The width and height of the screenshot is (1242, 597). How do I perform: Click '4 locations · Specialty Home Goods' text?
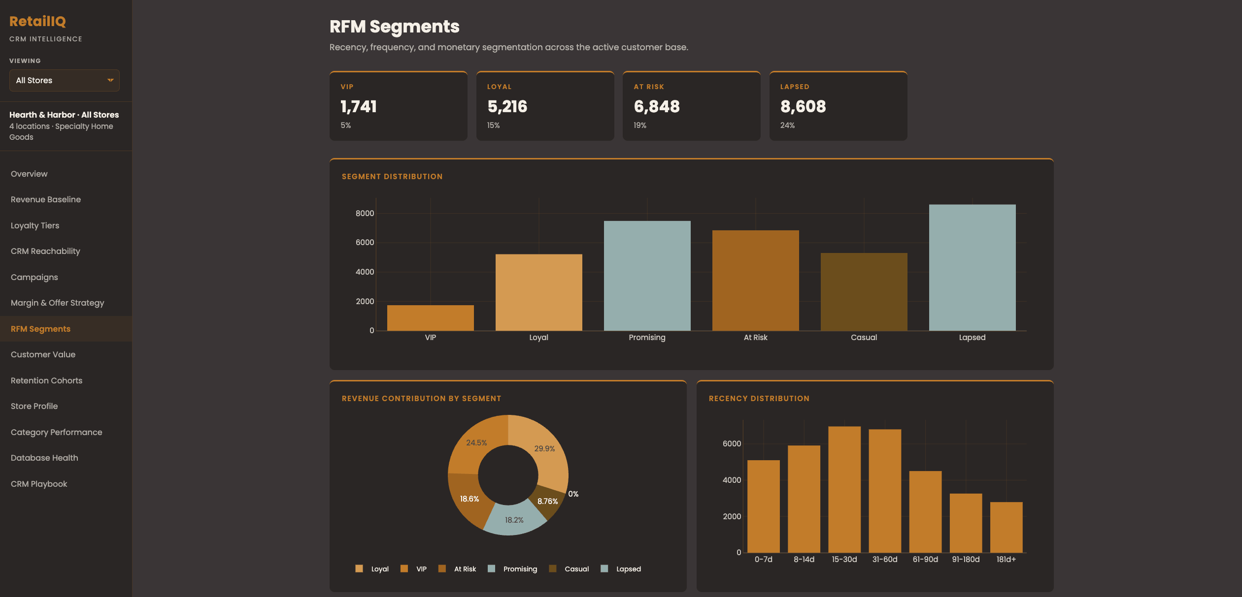(61, 131)
